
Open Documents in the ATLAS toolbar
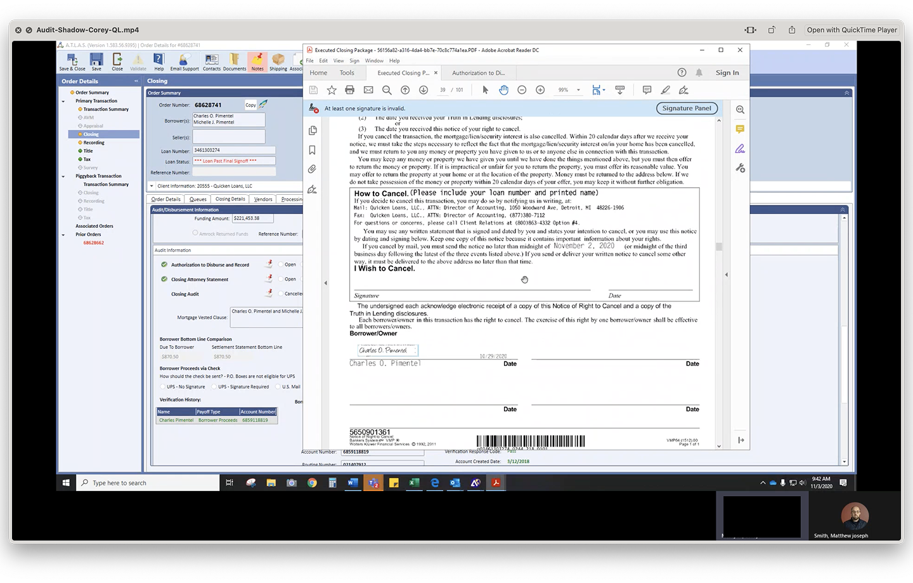click(x=234, y=62)
